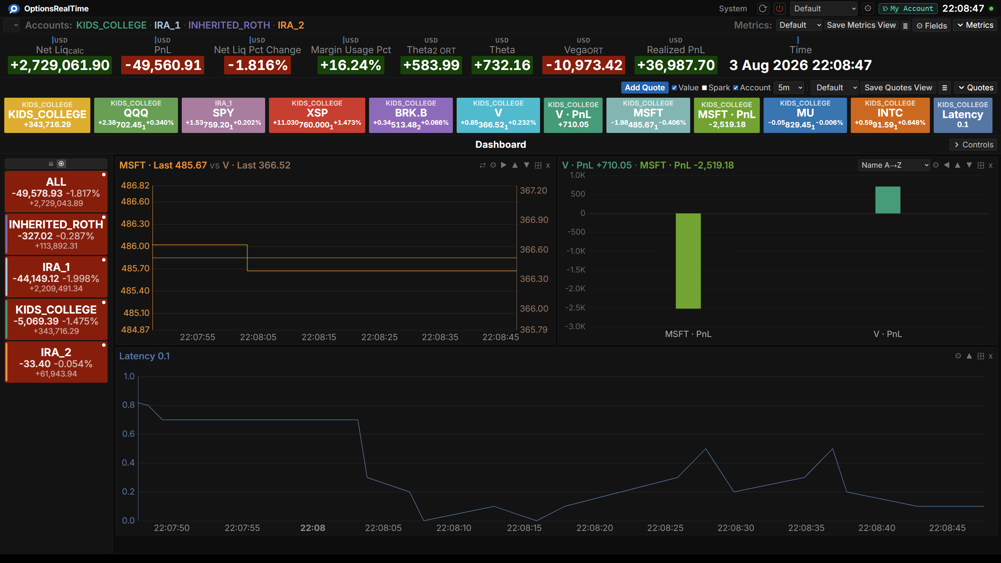
Task: Toggle dot on IRA_1 account card
Action: click(104, 260)
